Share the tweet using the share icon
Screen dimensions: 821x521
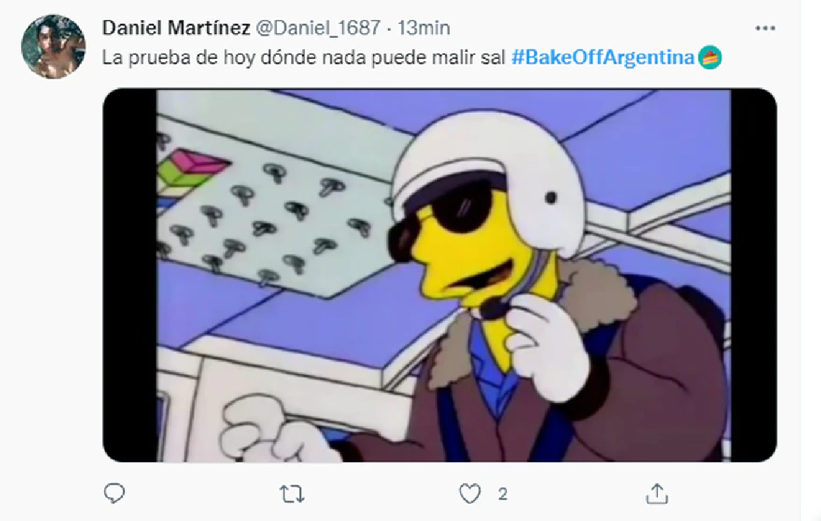[657, 493]
